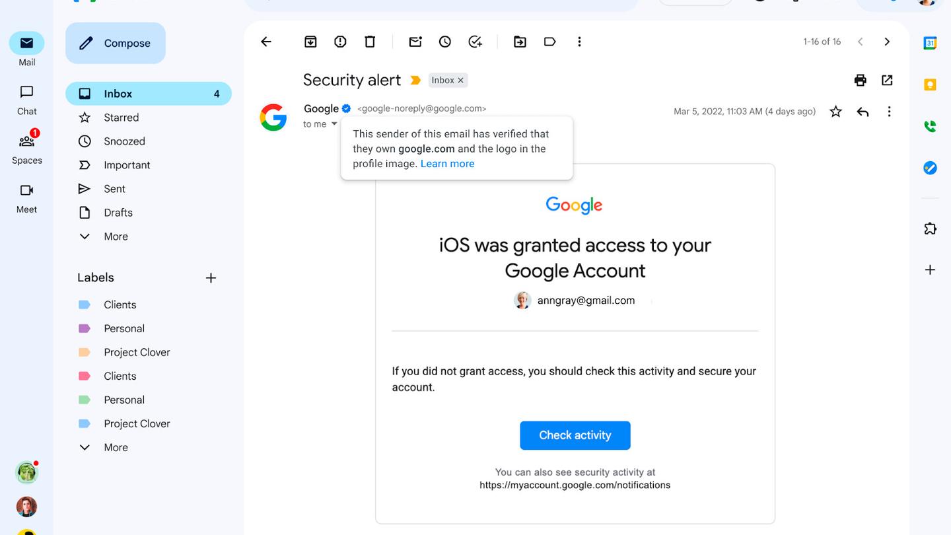The width and height of the screenshot is (951, 535).
Task: Print this email
Action: pos(860,80)
